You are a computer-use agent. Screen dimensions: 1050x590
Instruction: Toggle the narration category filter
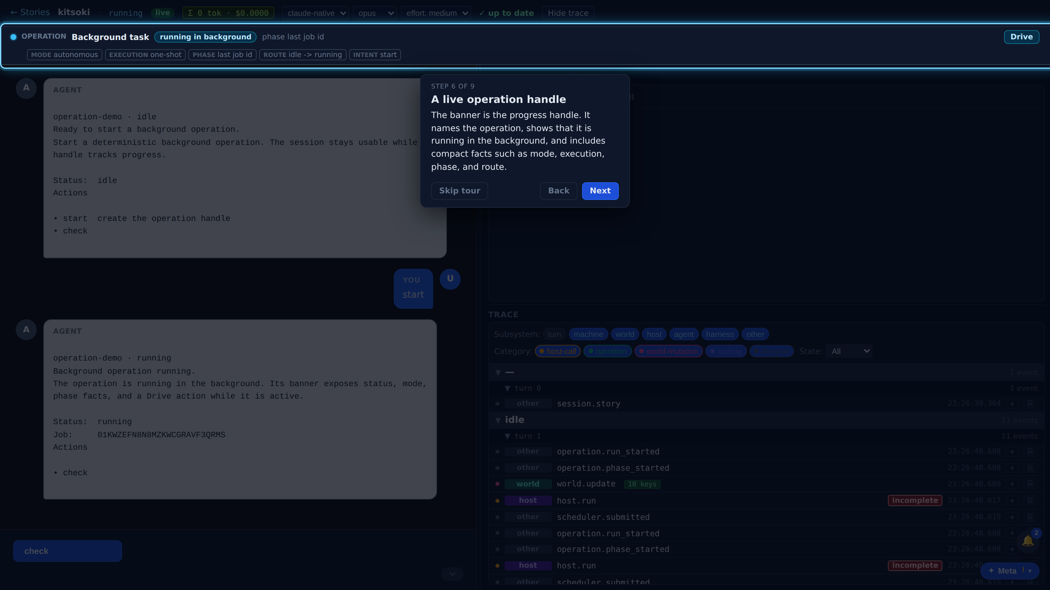click(x=607, y=351)
